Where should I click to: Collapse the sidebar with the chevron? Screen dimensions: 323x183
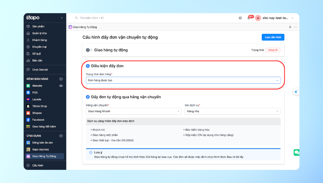62,18
